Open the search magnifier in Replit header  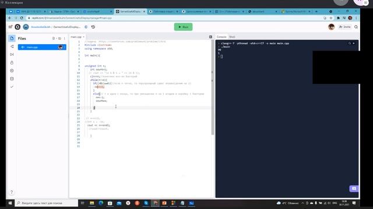pos(356,27)
